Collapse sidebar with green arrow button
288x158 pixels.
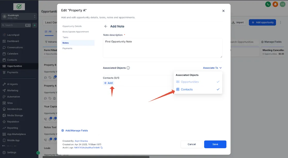pos(38,153)
